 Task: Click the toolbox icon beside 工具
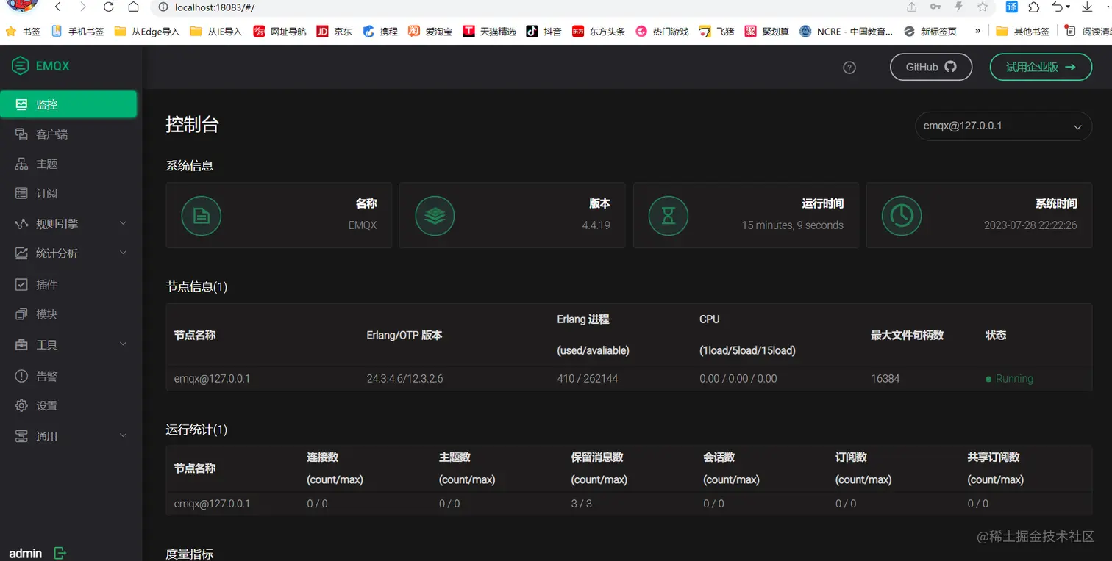[x=21, y=344]
